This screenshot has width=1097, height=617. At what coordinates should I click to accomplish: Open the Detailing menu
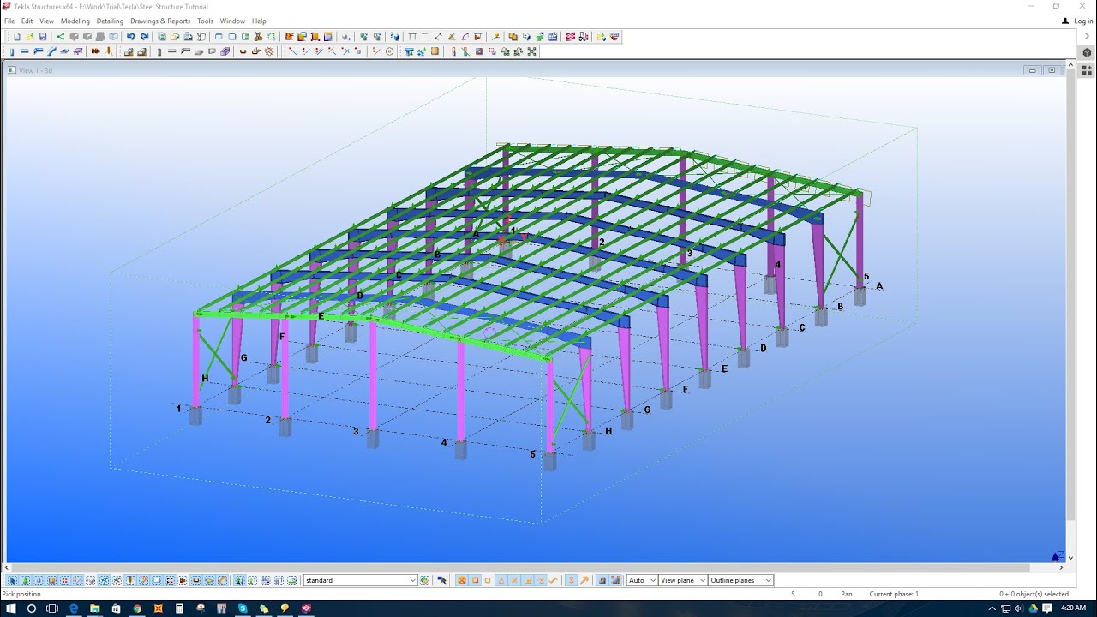coord(110,21)
